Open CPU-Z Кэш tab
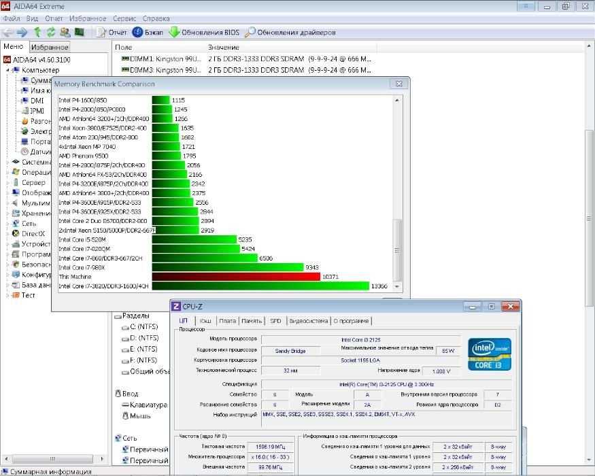595x476 pixels. point(205,321)
